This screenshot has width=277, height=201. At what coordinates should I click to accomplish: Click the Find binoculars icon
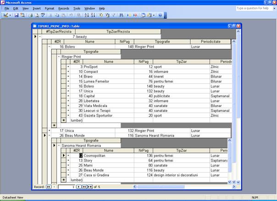pyautogui.click(x=121, y=15)
